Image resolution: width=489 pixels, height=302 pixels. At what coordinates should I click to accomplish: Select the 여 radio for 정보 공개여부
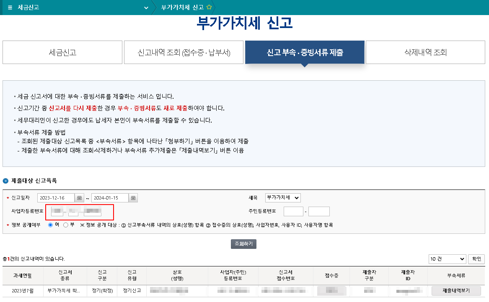pos(50,225)
